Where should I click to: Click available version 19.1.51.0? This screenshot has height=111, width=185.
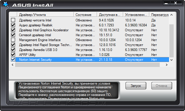tap(106, 35)
